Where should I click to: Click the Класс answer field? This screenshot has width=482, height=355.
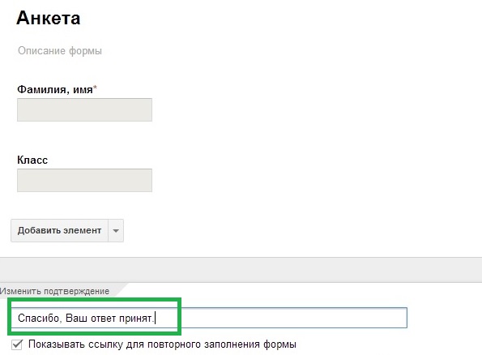point(84,180)
